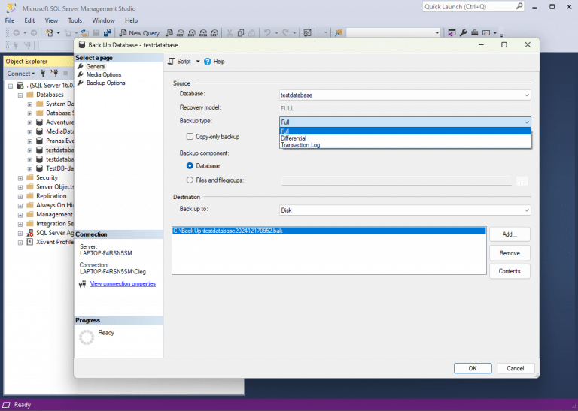Click the Navigate Backward toolbar icon
Viewport: 578px width, 411px height.
pos(17,33)
